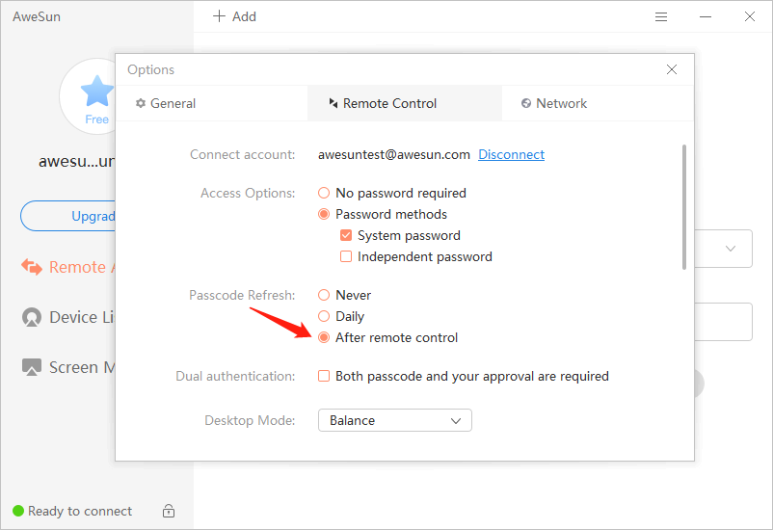Expand dropdown chevron behind Options dialog

731,249
